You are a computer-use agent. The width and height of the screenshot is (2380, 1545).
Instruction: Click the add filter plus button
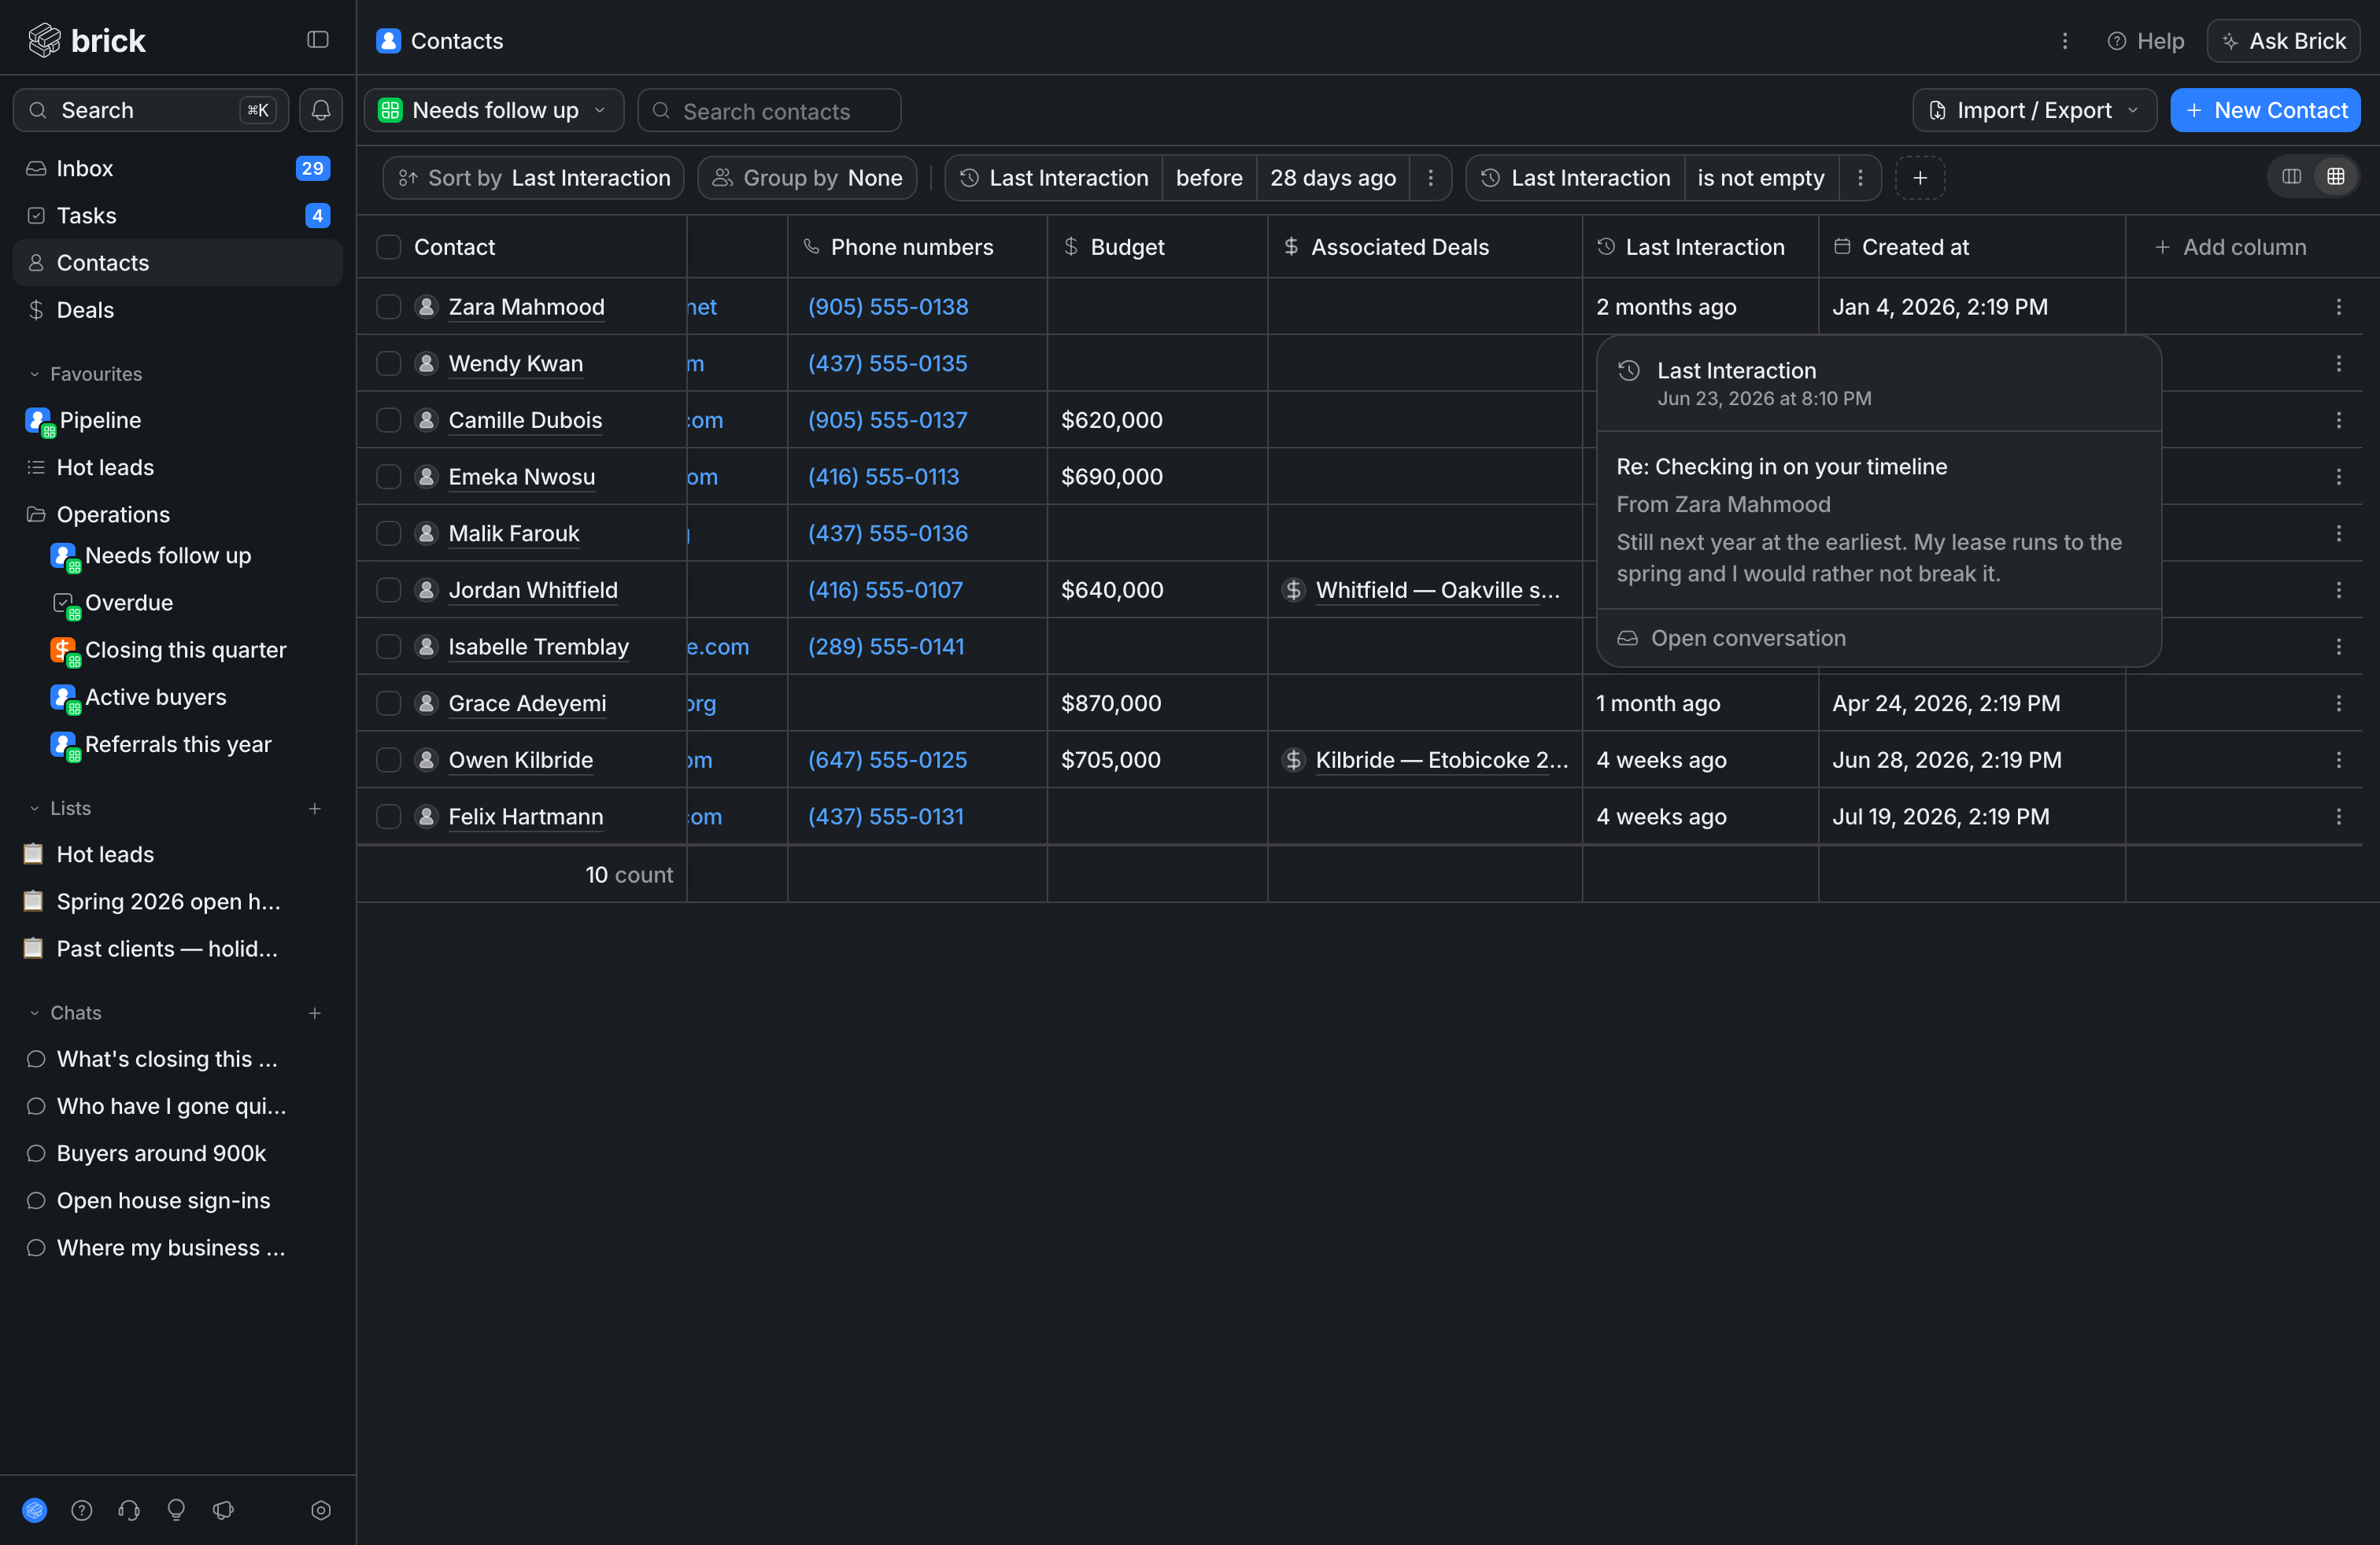(1920, 178)
